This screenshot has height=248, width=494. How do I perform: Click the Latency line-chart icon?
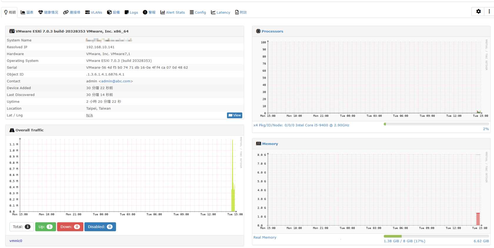[213, 12]
